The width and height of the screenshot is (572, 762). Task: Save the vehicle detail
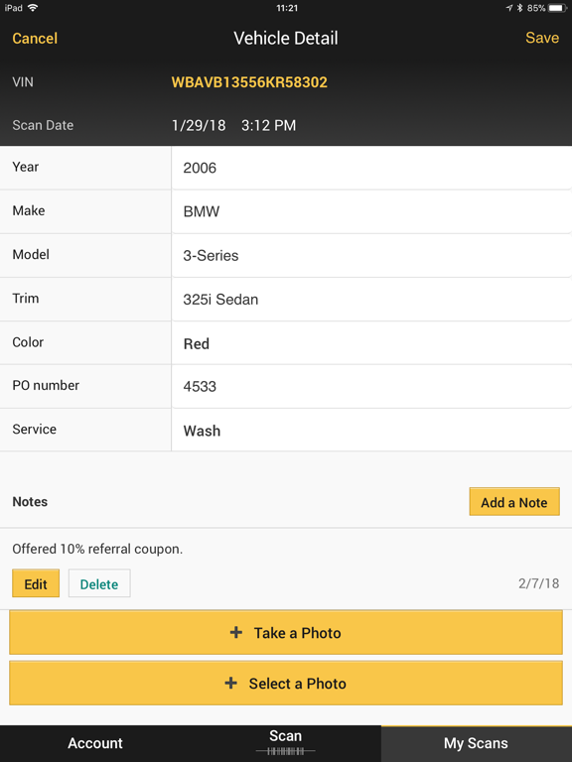point(542,38)
